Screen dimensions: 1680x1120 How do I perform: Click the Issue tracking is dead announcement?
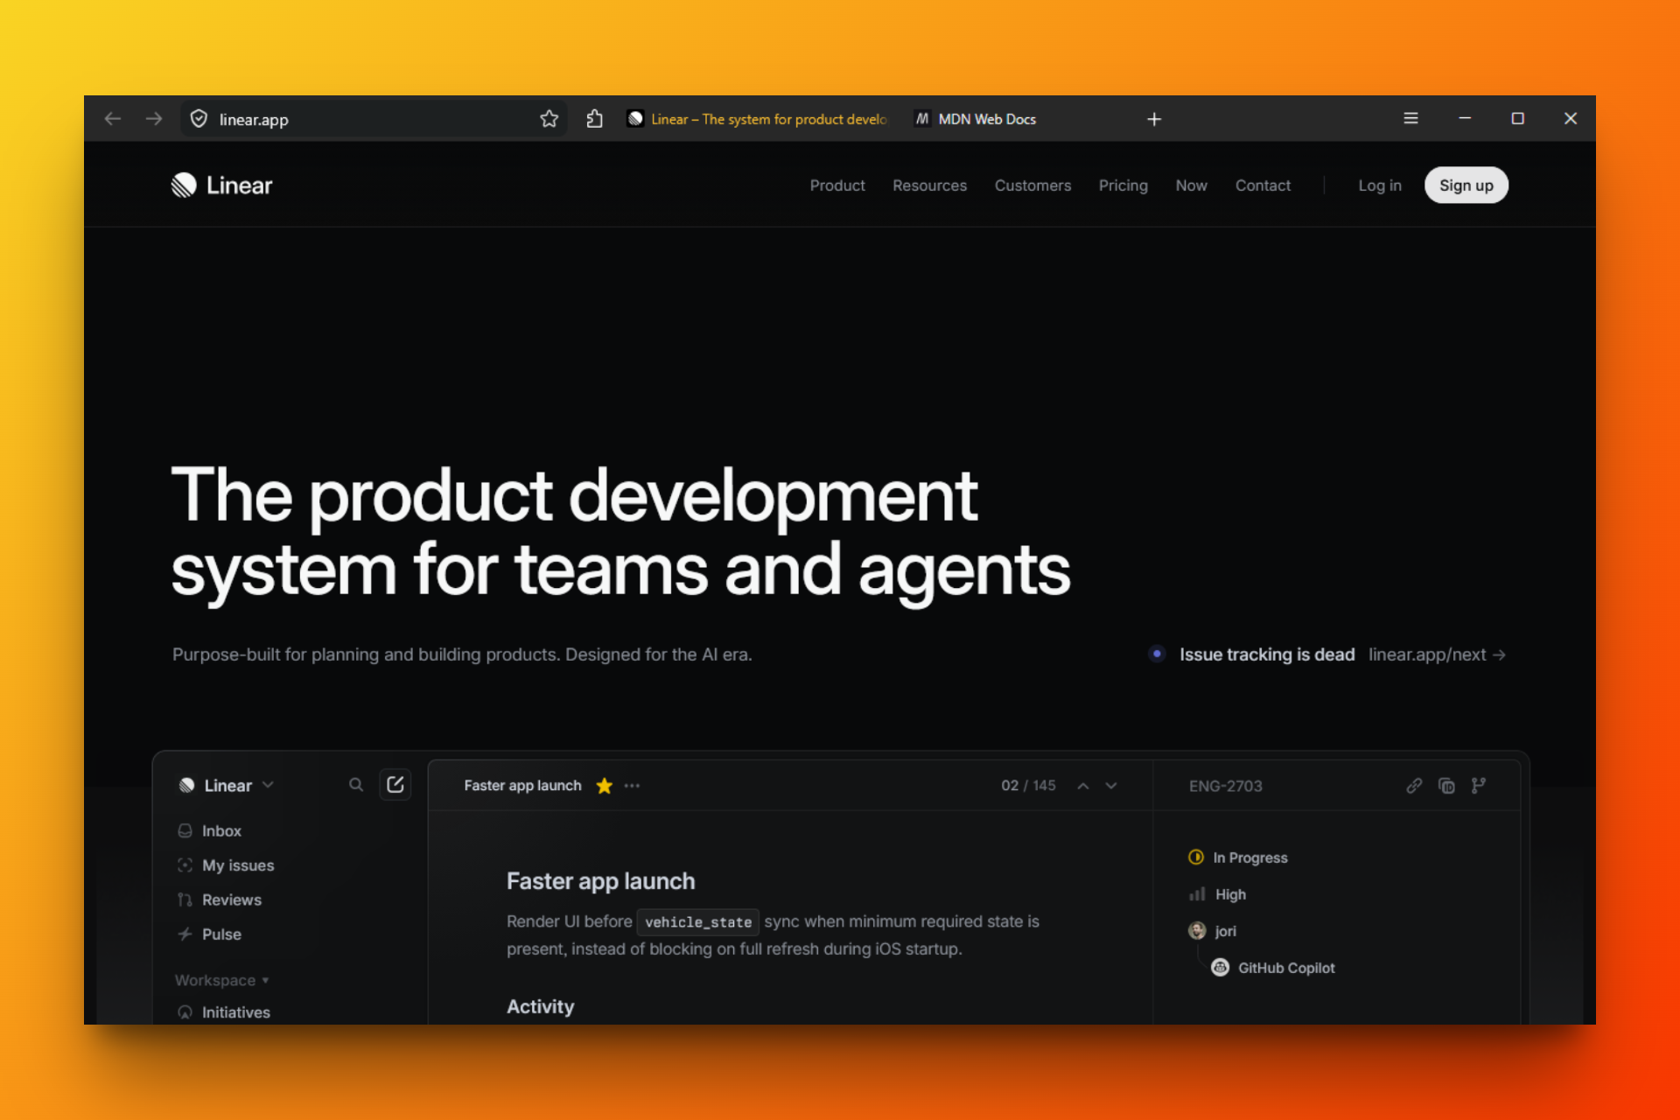(x=1267, y=654)
